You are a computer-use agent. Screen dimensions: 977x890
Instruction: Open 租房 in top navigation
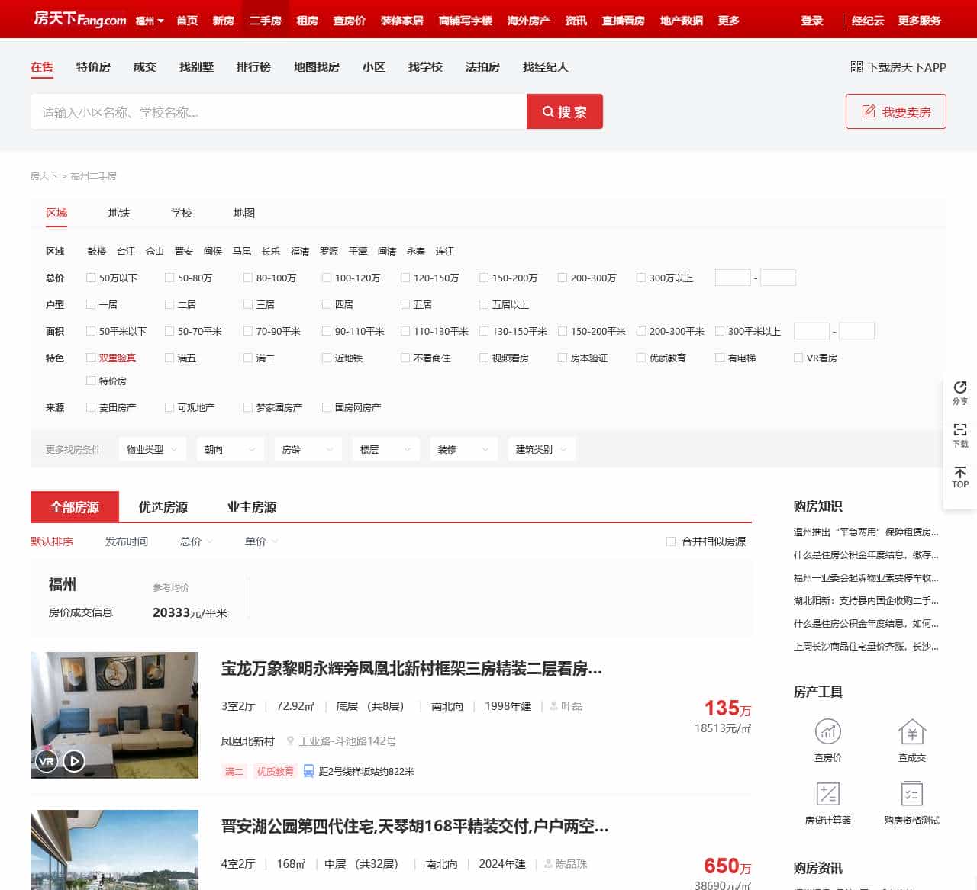coord(308,21)
